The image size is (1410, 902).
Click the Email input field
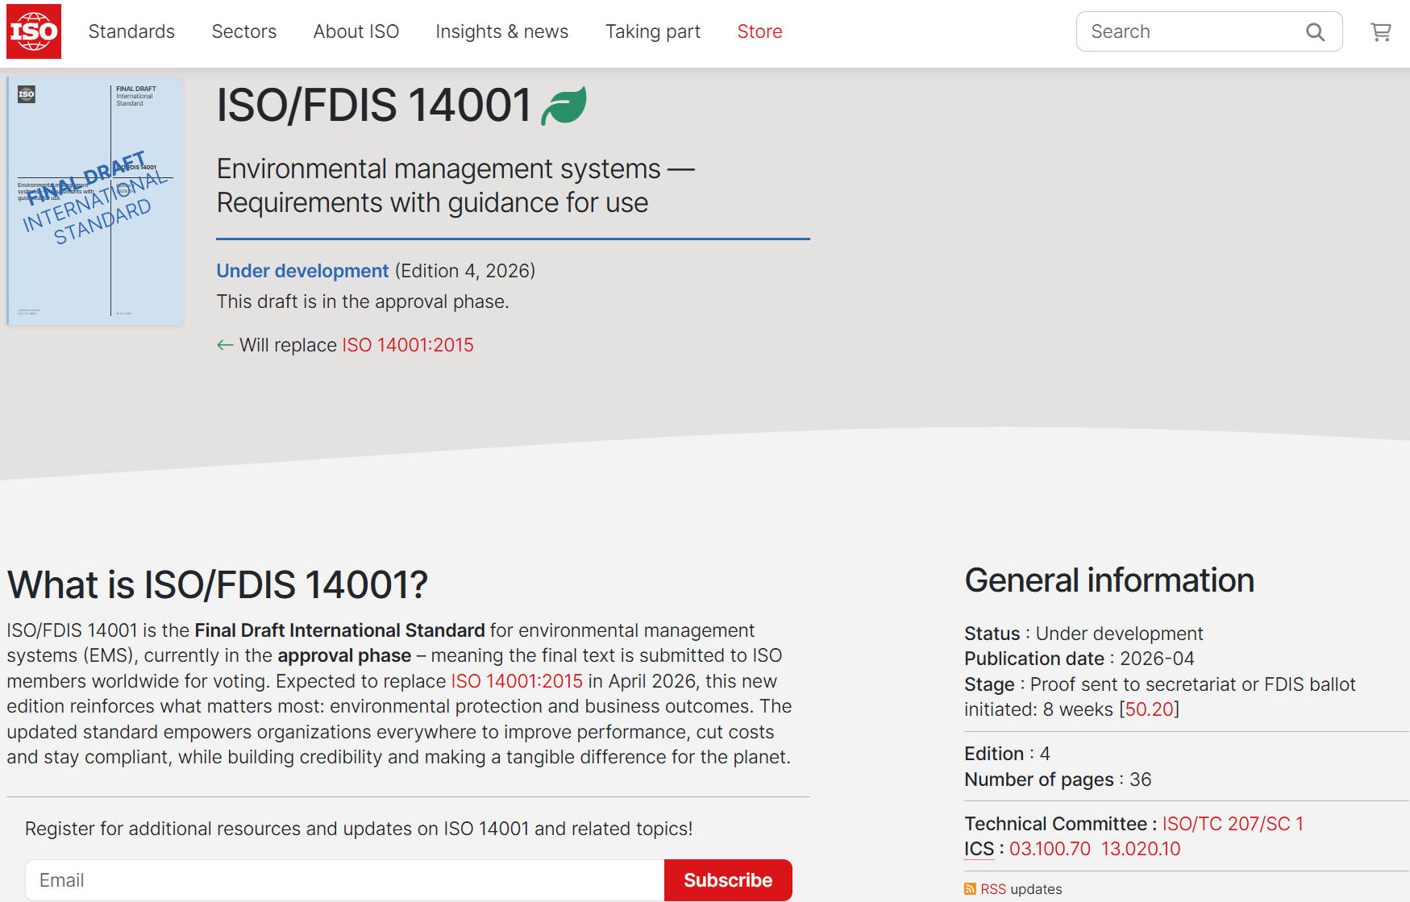click(x=344, y=880)
